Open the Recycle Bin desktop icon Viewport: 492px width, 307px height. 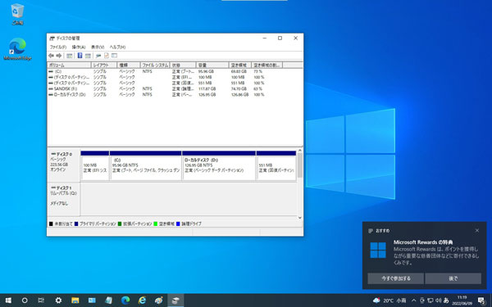point(17,14)
